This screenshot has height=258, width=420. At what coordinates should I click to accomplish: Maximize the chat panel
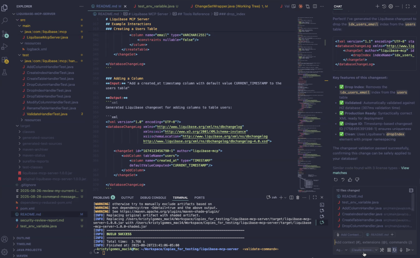tap(407, 6)
